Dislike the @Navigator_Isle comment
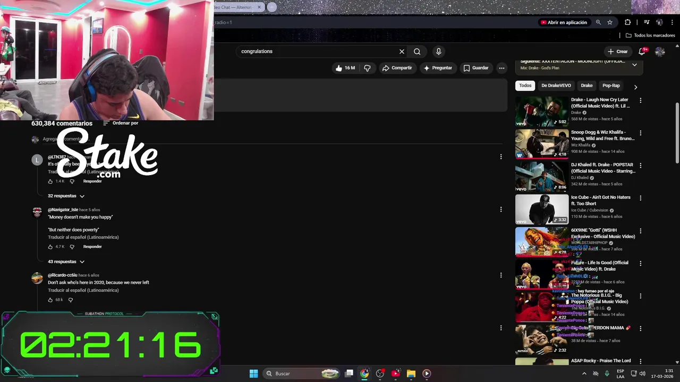680x382 pixels. tap(72, 247)
